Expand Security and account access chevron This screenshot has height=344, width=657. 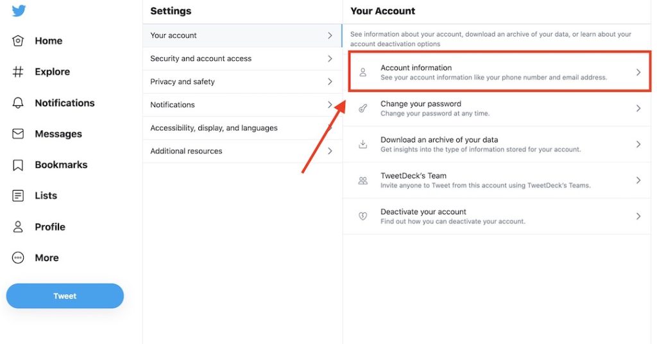tap(330, 58)
